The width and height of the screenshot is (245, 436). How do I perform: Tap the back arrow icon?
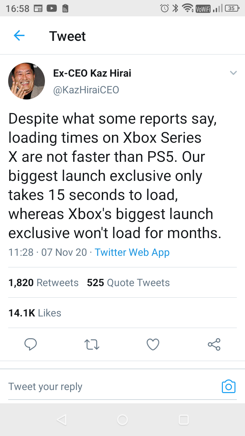point(19,35)
